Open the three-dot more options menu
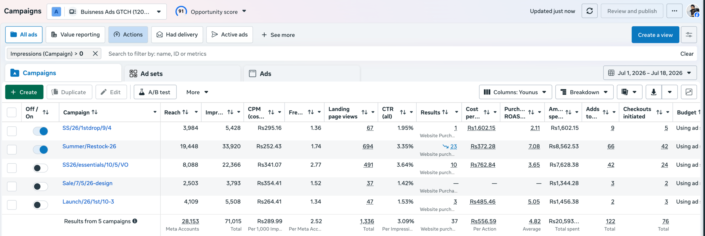Screen dimensions: 705x236 (674, 11)
